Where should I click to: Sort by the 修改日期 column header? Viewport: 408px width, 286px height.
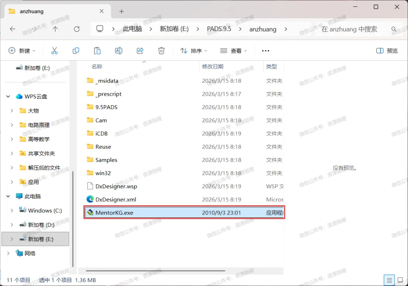point(213,67)
